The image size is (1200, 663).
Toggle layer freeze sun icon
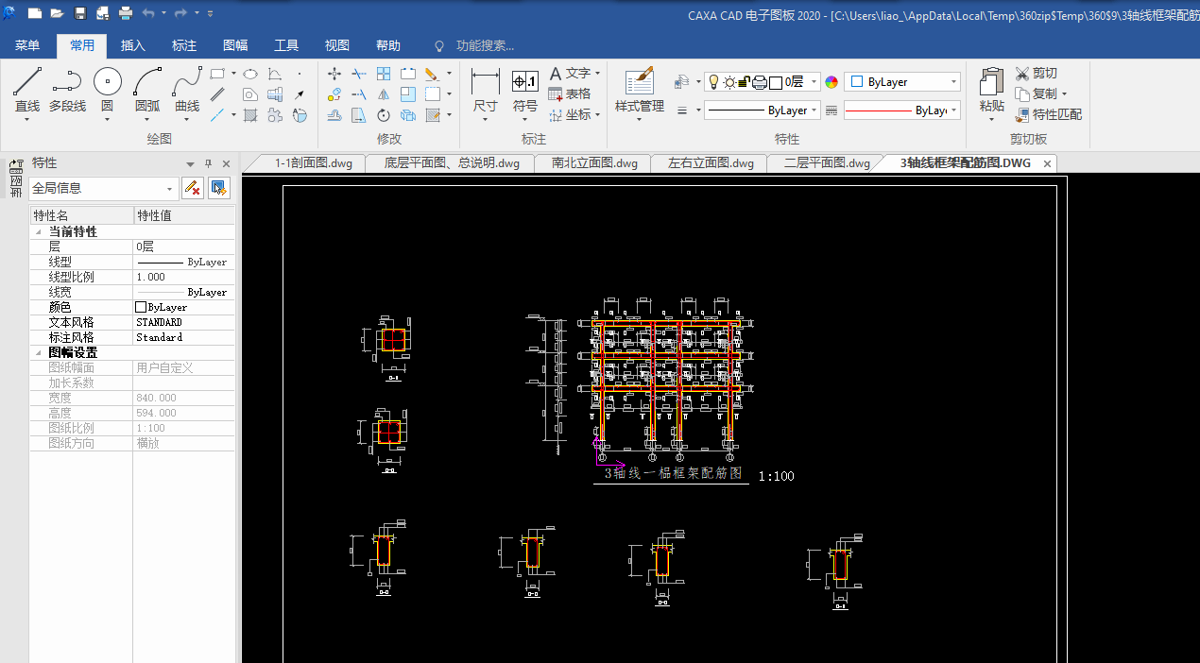[x=729, y=82]
